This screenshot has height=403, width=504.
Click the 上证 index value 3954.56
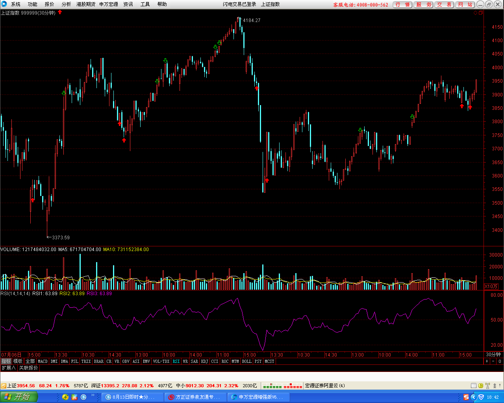click(26, 386)
